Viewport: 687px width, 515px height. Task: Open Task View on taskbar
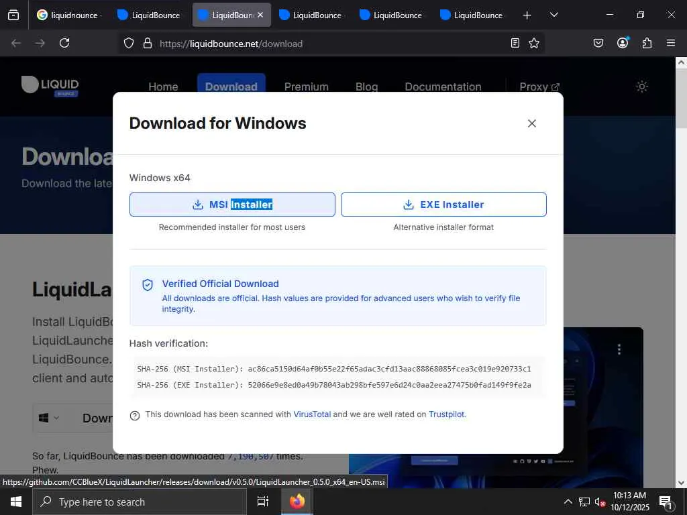tap(262, 502)
